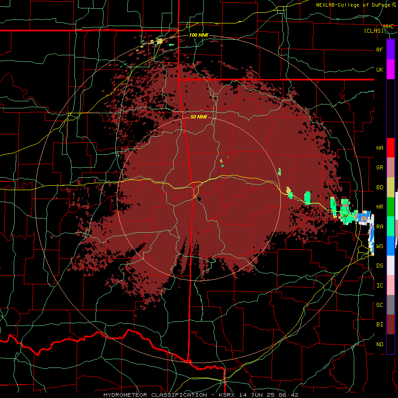Click the blue WS legend color swatch

(x=390, y=246)
